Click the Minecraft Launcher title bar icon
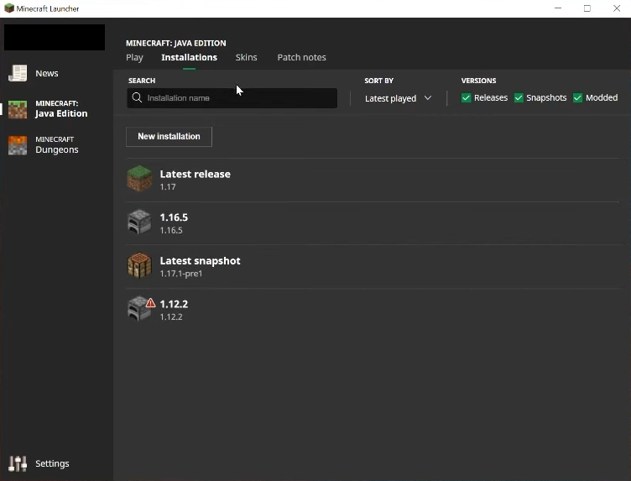This screenshot has height=481, width=631. pos(9,8)
